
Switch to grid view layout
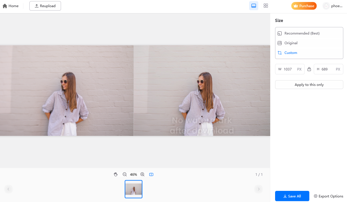(x=266, y=6)
